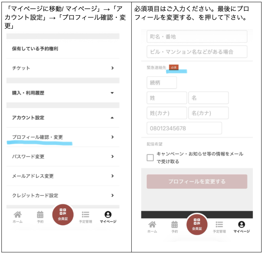Viewport: 263px width, 255px height.
Task: Open クレジットカード設定
Action: coord(63,195)
